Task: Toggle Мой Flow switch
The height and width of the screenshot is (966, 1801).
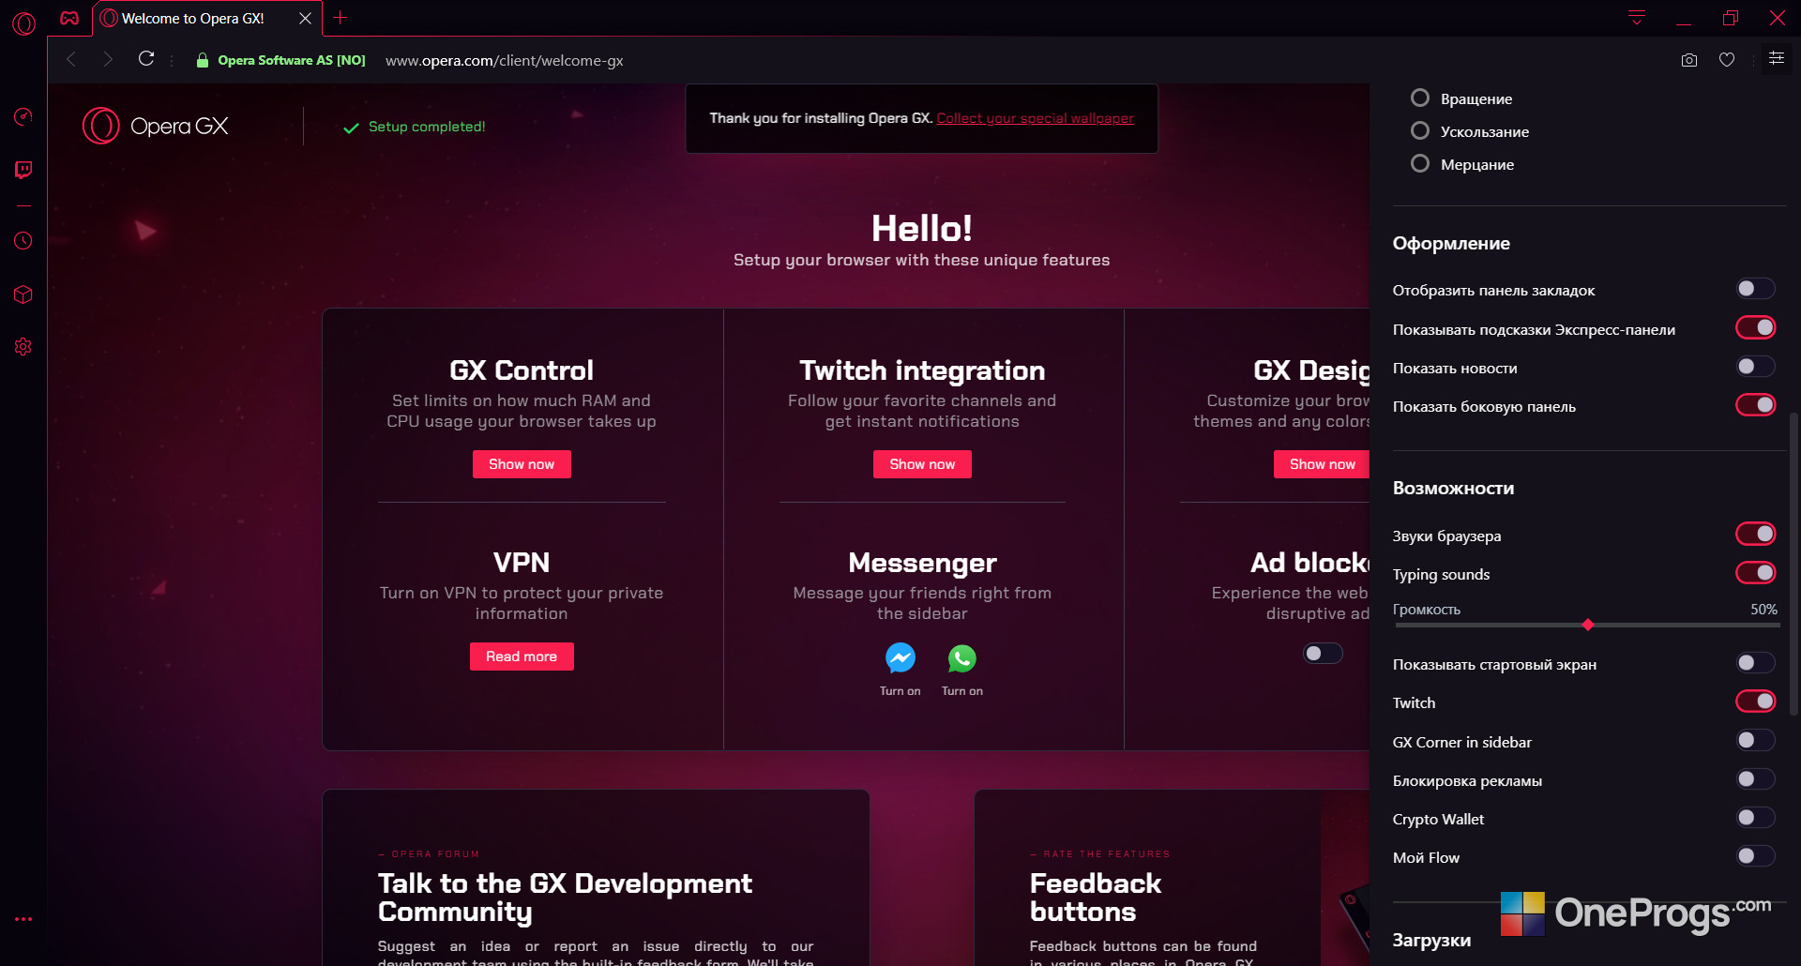Action: [x=1755, y=856]
